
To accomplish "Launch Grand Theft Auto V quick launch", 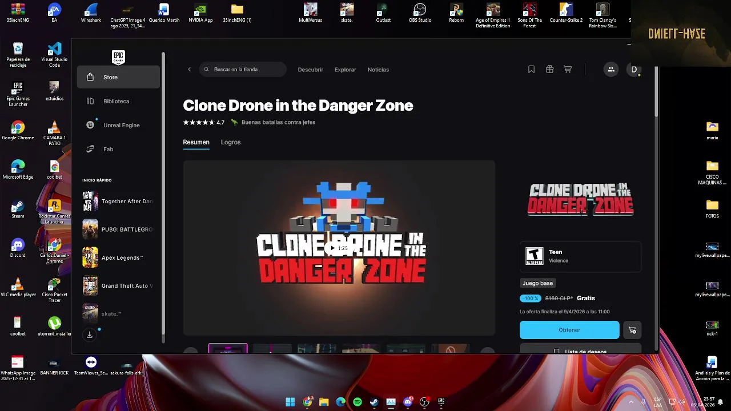I will tap(118, 285).
